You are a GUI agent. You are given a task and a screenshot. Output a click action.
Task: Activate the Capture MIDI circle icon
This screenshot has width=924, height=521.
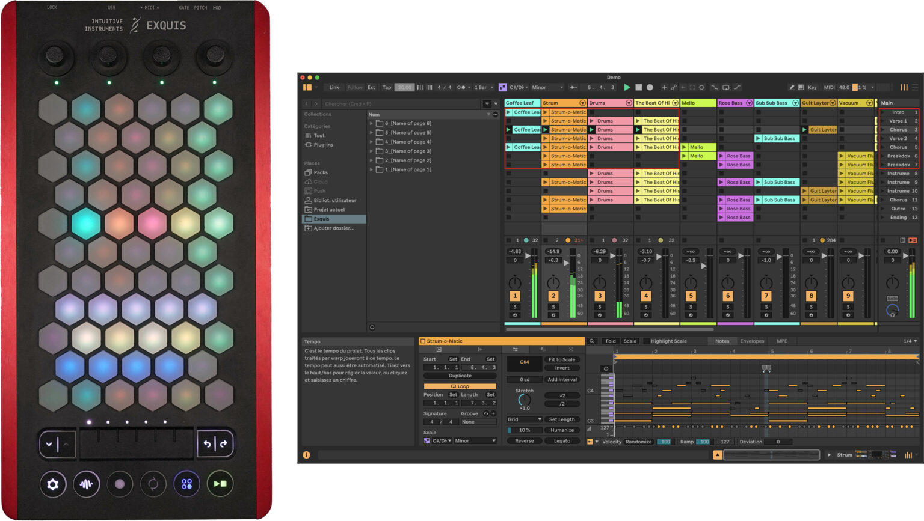[x=702, y=87]
